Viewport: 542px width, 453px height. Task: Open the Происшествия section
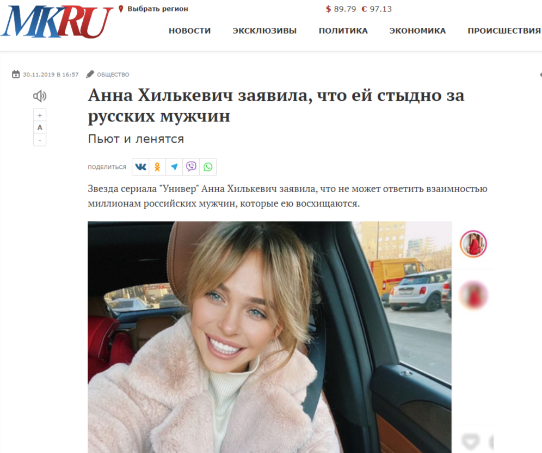(x=504, y=31)
